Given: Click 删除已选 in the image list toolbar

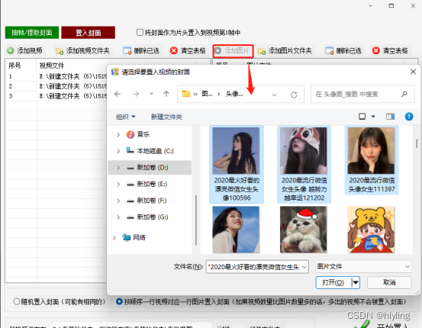Looking at the screenshot, I should [343, 50].
